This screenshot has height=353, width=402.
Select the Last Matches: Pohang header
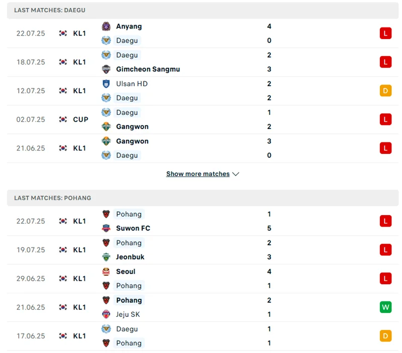pyautogui.click(x=53, y=198)
